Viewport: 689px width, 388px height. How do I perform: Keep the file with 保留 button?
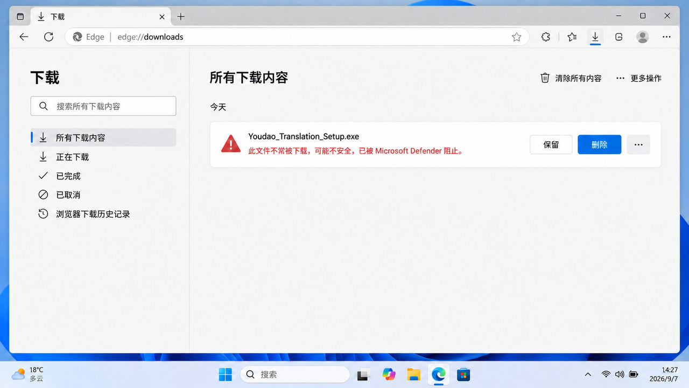tap(551, 144)
